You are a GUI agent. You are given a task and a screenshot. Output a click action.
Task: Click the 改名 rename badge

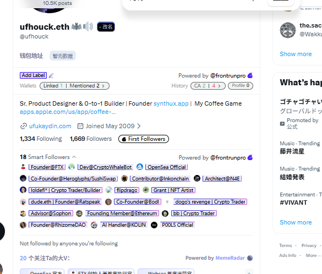[x=106, y=26]
